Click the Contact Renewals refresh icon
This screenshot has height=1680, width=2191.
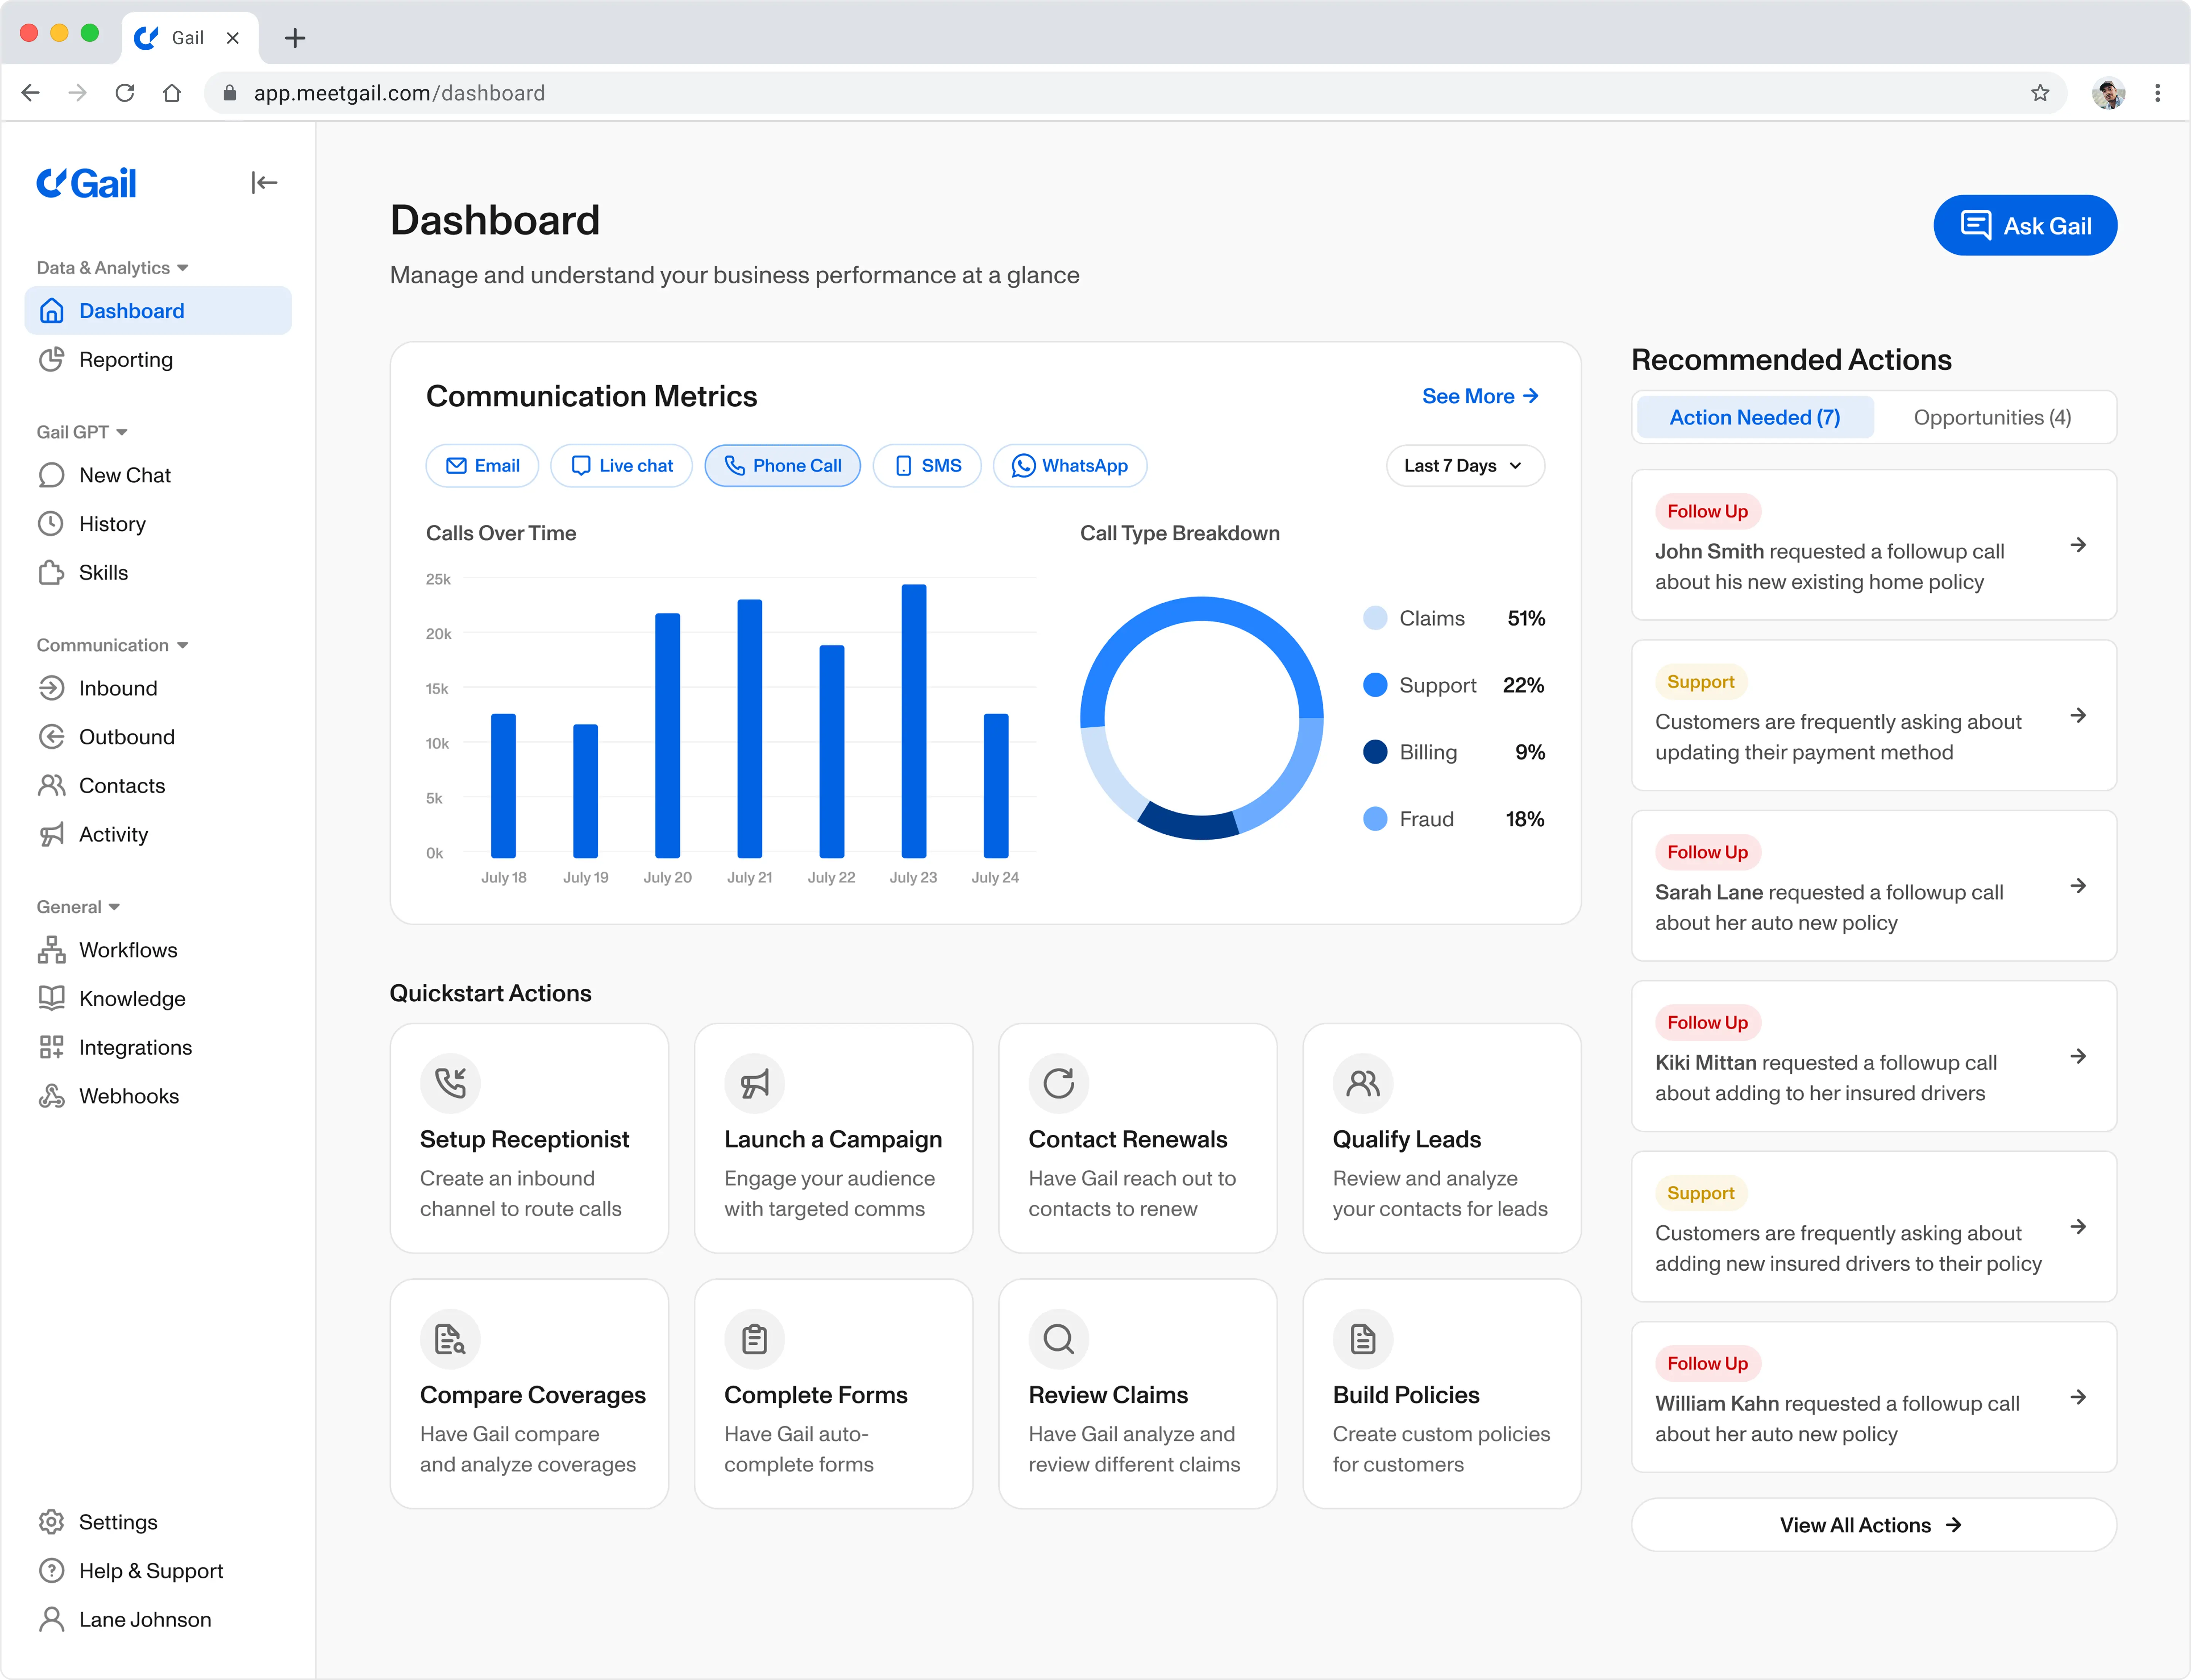point(1059,1083)
